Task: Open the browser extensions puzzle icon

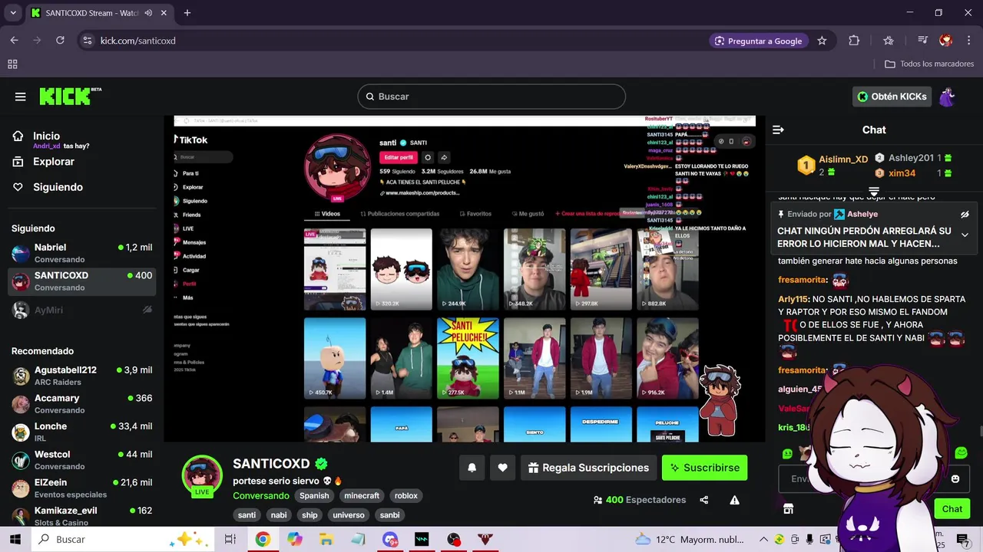Action: tap(854, 41)
